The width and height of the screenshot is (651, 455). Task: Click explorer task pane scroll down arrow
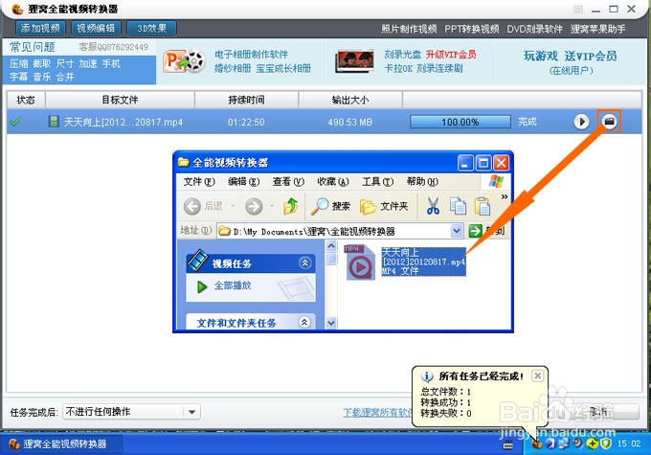point(331,323)
